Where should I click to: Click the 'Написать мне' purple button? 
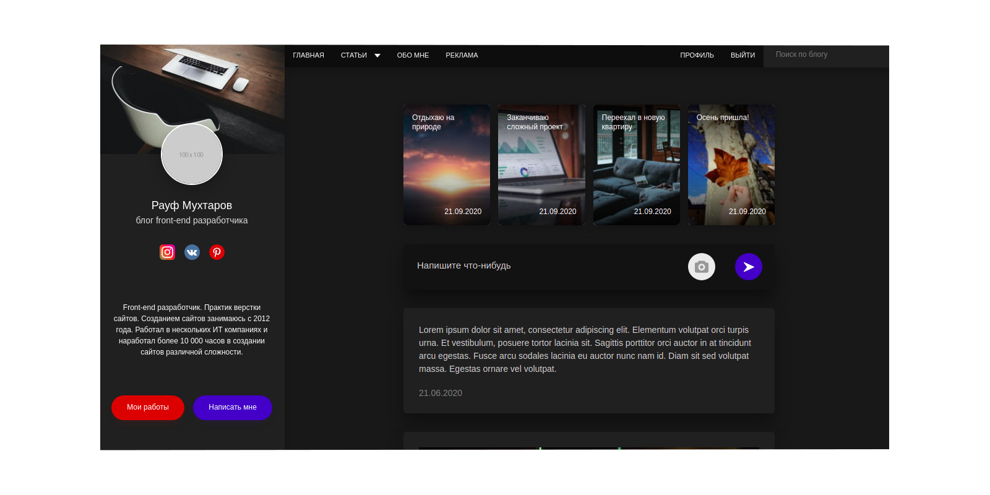[233, 408]
